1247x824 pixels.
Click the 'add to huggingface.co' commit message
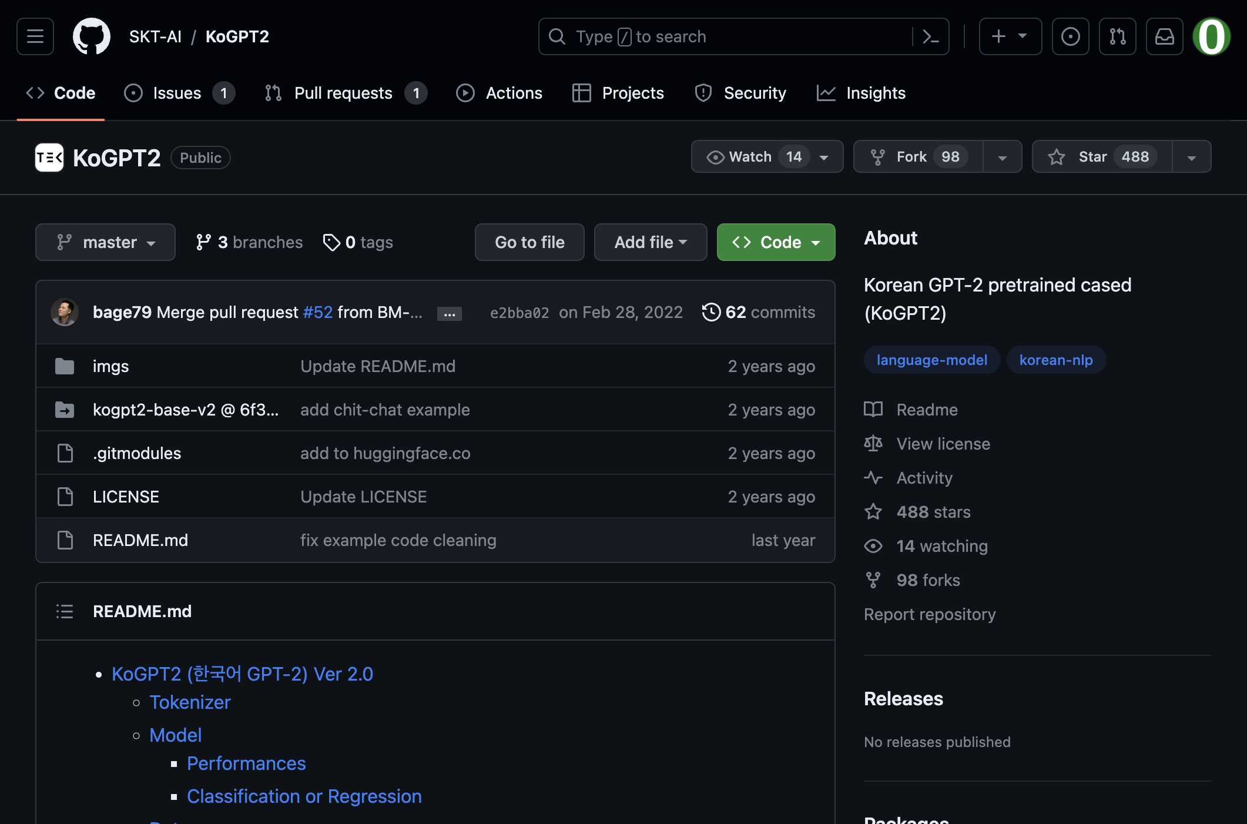(386, 453)
